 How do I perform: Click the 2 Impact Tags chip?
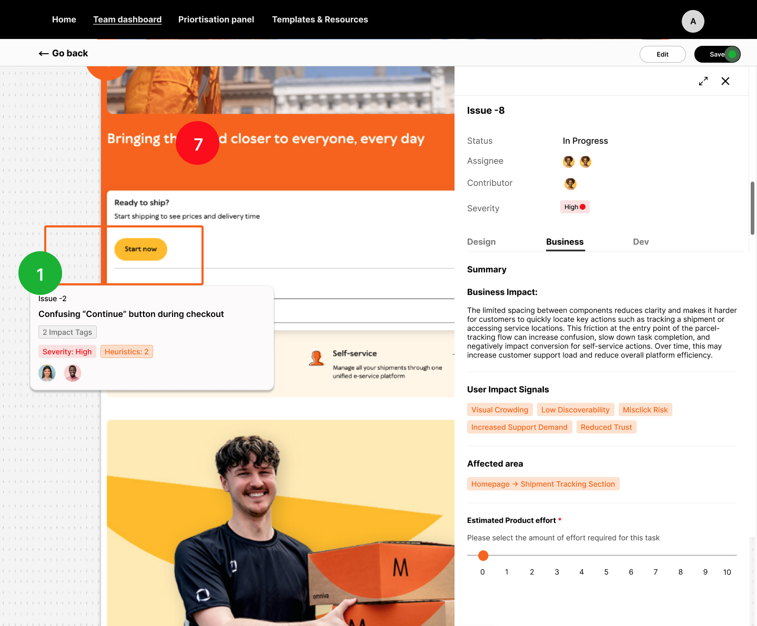pos(67,332)
